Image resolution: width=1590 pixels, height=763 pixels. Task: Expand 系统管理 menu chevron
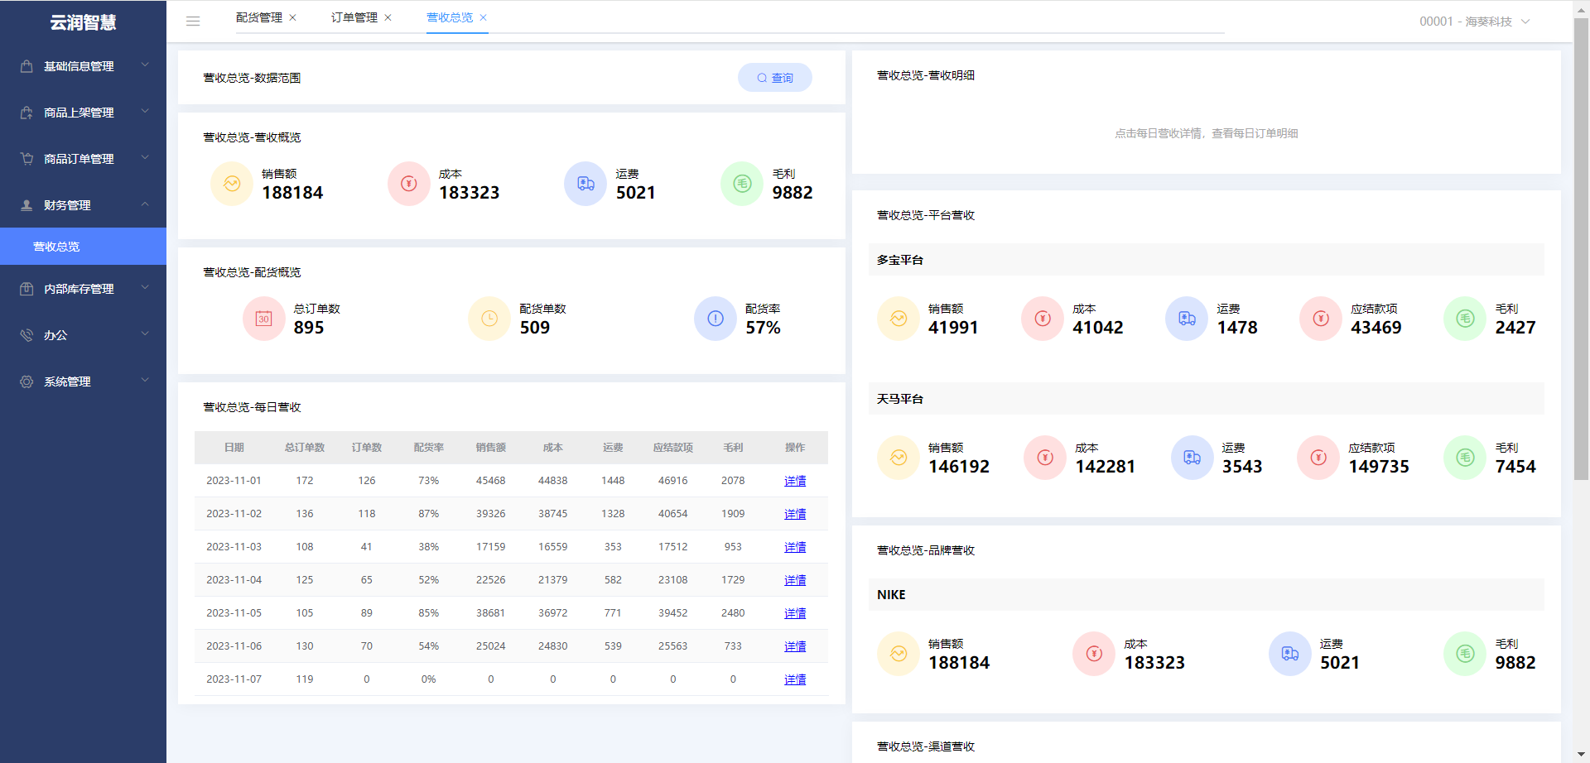point(145,380)
